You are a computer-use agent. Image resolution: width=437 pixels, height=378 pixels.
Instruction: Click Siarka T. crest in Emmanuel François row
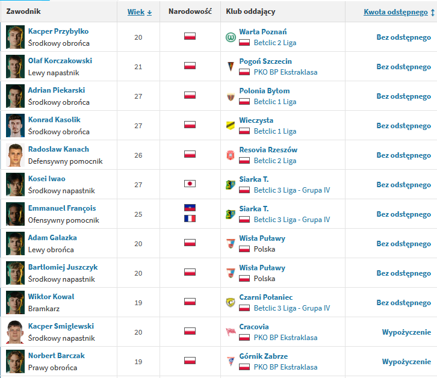pos(231,214)
